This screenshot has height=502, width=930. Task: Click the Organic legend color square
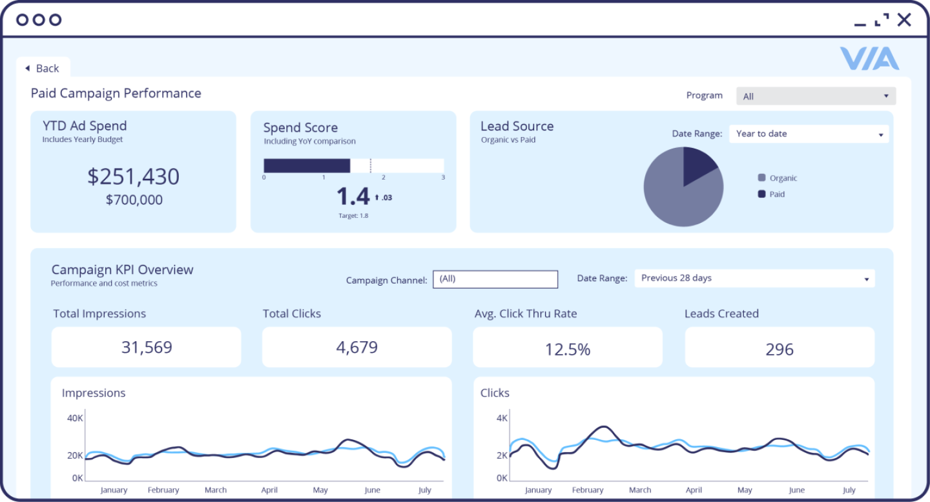pos(762,178)
